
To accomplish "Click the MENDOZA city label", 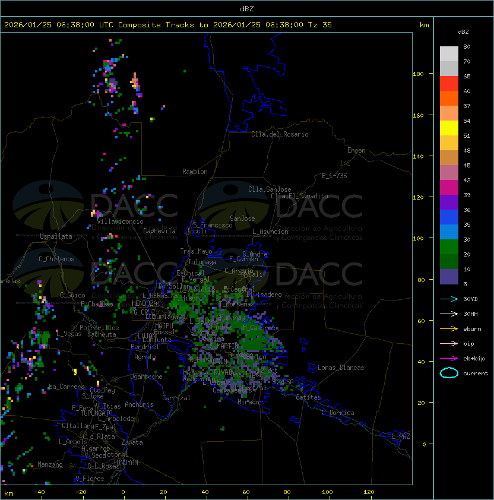I will tap(144, 303).
